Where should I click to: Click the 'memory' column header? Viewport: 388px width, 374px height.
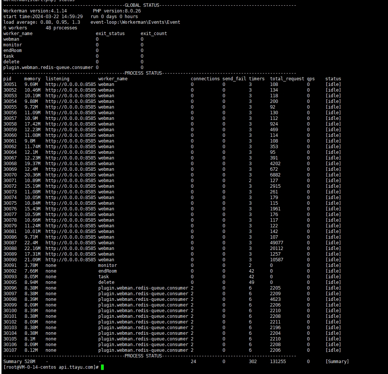tap(32, 79)
